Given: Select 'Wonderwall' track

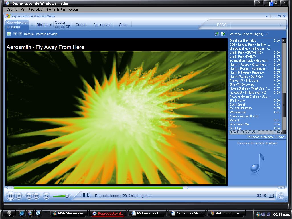Looking at the screenshot, I should point(255,112).
